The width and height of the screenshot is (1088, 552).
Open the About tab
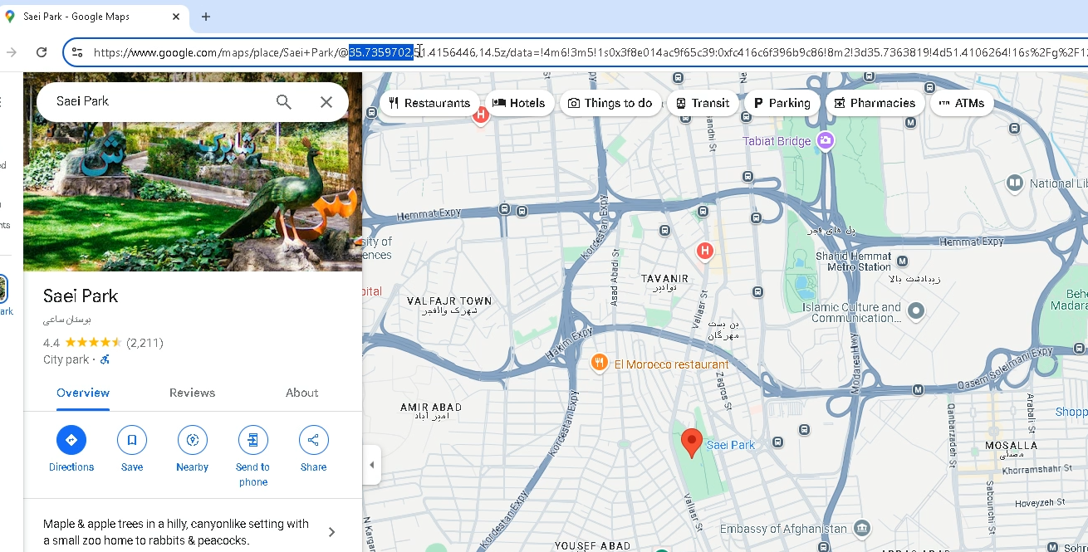click(x=301, y=393)
